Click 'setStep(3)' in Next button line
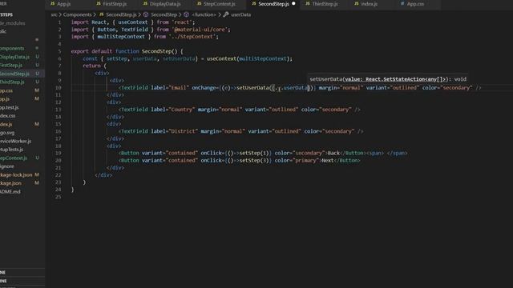 click(x=254, y=161)
